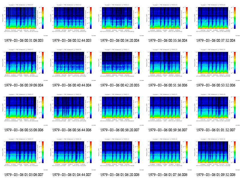Click caption text 1979-03-06 00:40:44.004

pyautogui.click(x=72, y=85)
